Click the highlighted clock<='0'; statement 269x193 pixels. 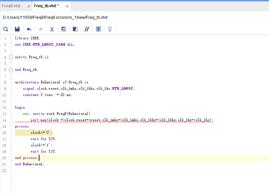pyautogui.click(x=42, y=133)
